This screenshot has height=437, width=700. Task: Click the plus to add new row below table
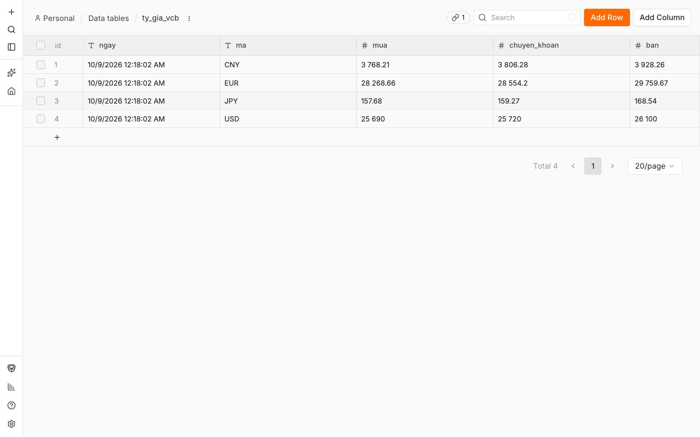coord(57,137)
